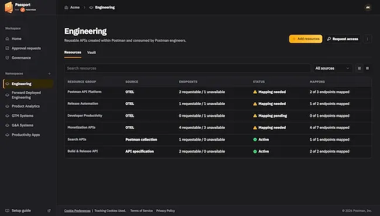Screen dimensions: 380x216
Task: Click the Engineering breadcrumb icon in header
Action: (x=91, y=8)
